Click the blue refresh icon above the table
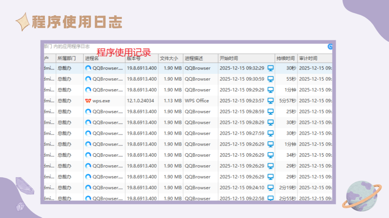The image size is (389, 218). pyautogui.click(x=330, y=46)
